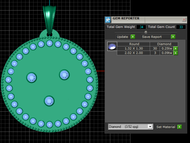Click the Round column header
Image resolution: width=190 pixels, height=143 pixels.
coord(133,44)
